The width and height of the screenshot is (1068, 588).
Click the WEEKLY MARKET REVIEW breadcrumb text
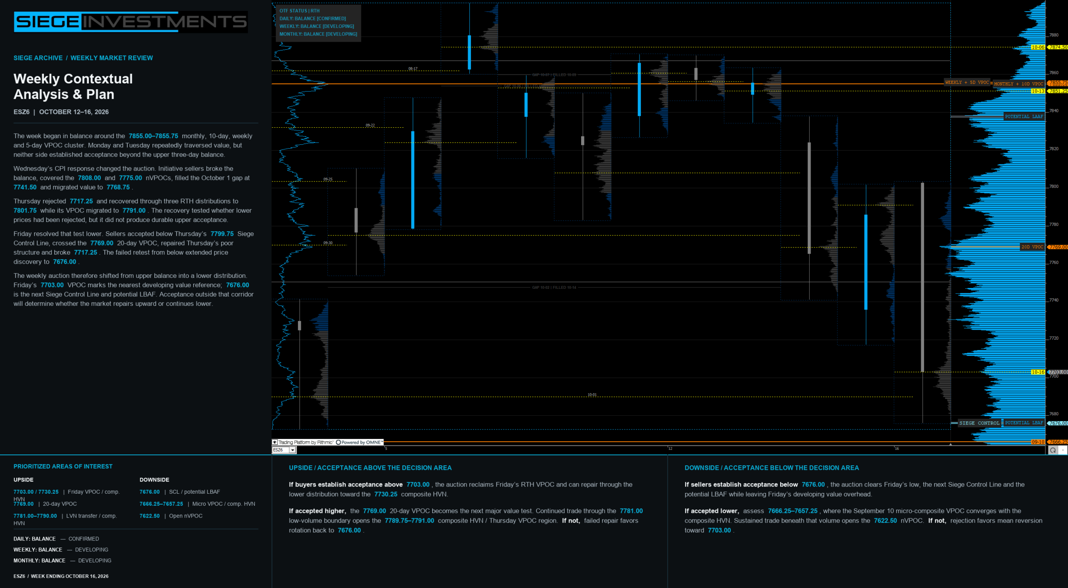(x=111, y=58)
